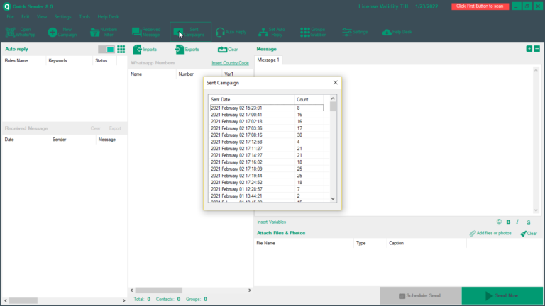
Task: Clear the Received Message list
Action: click(96, 128)
